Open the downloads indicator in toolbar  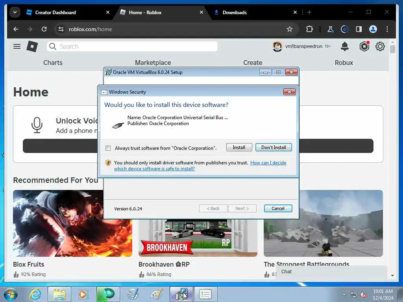click(344, 29)
